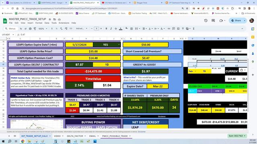The width and height of the screenshot is (257, 144).
Task: Format selection as percent
Action: point(57,28)
